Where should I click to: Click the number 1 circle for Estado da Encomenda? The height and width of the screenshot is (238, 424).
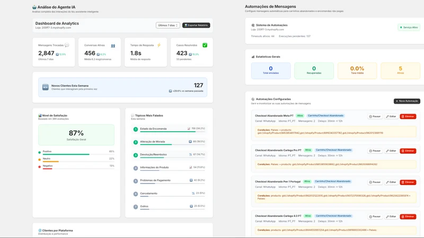tap(136, 129)
